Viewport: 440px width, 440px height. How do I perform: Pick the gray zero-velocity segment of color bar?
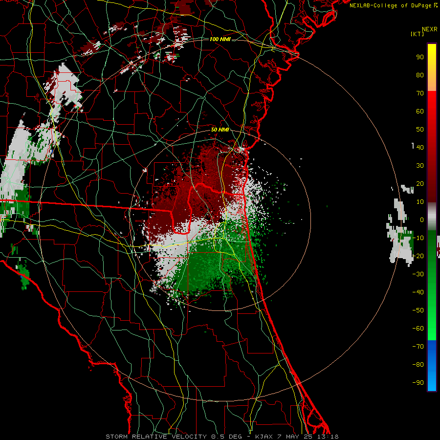pyautogui.click(x=432, y=217)
